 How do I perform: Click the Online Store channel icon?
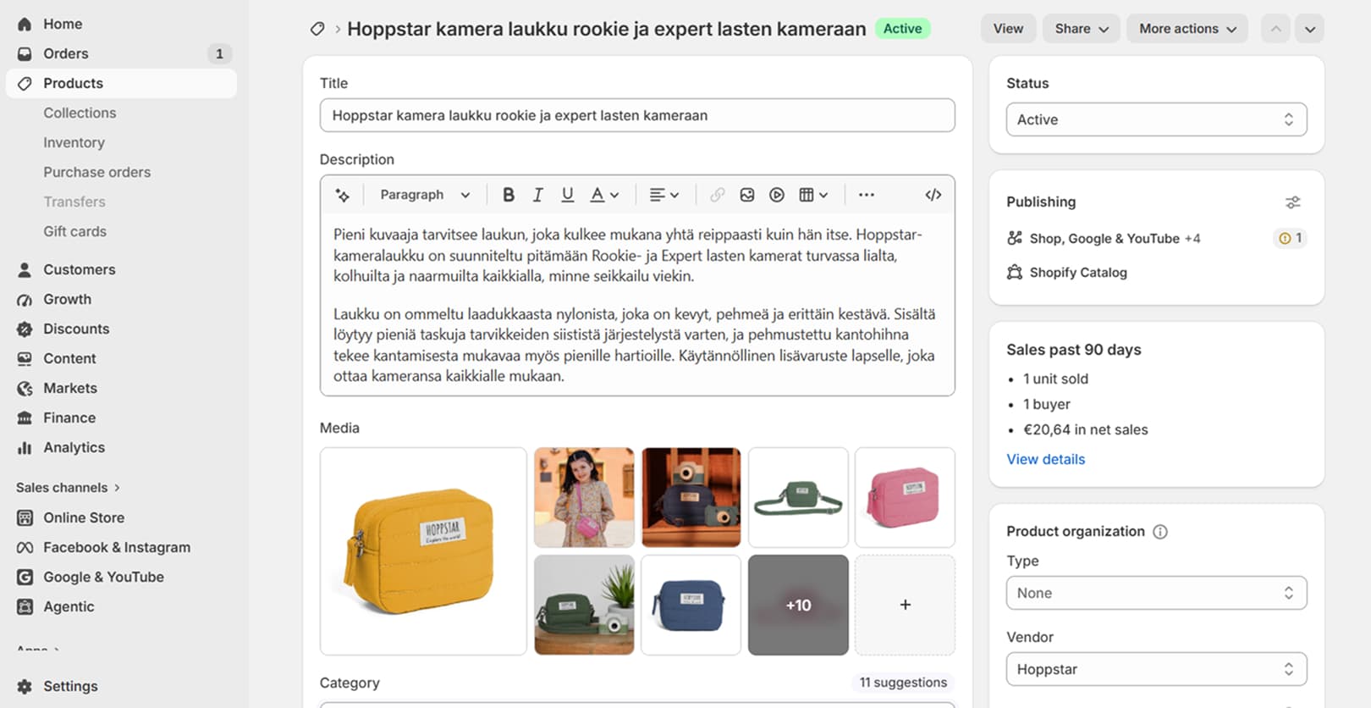coord(25,517)
